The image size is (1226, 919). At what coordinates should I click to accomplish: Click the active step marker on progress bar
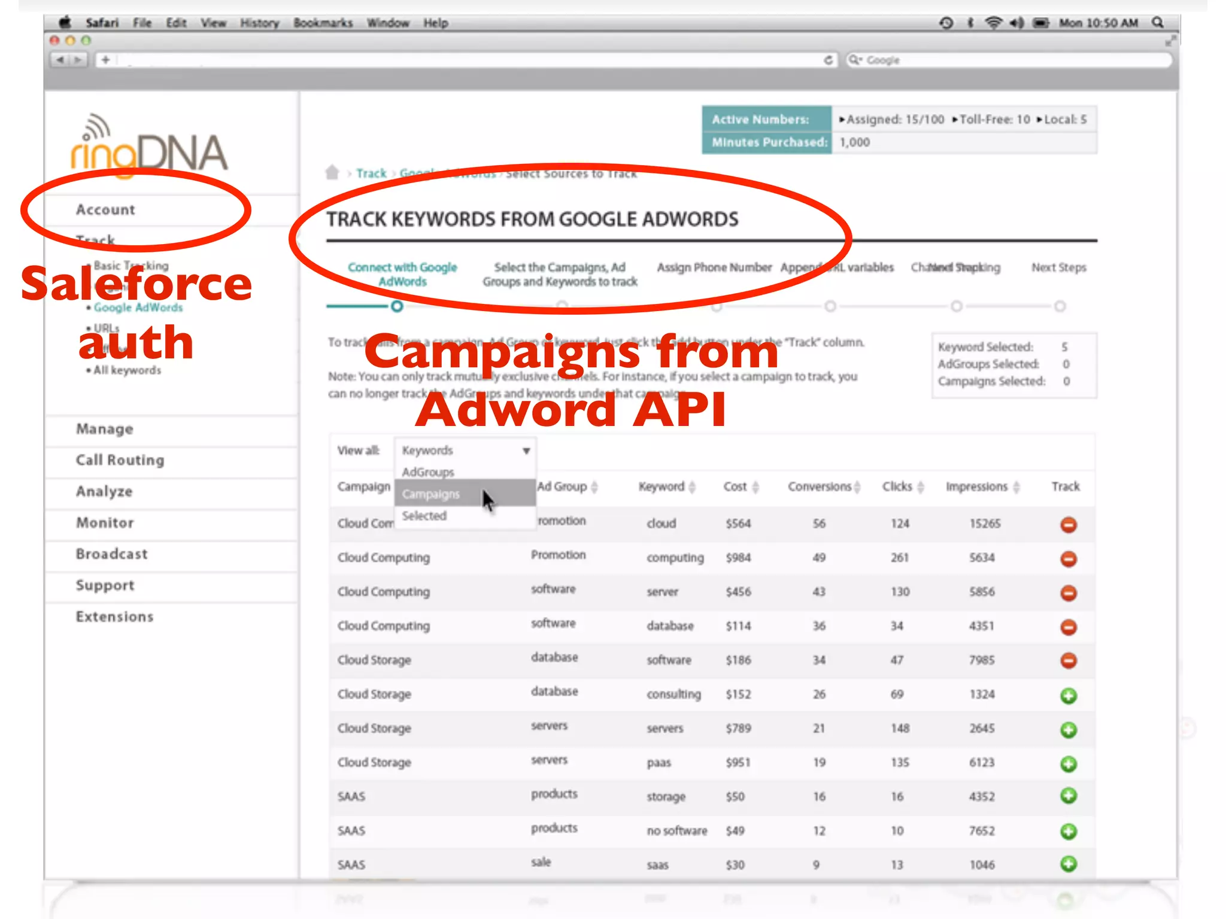(397, 306)
